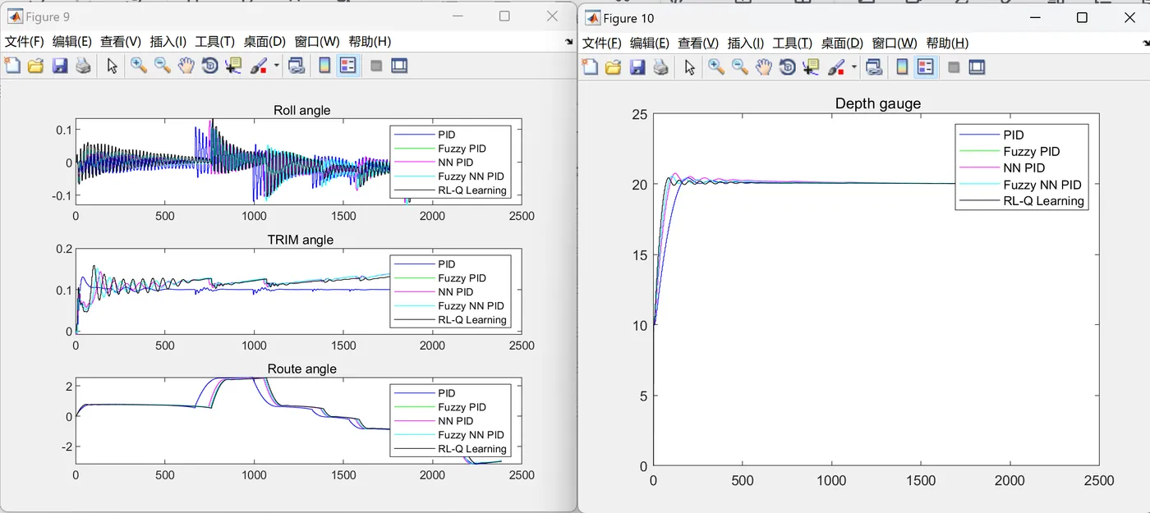Click the Depth gauge plot title
The width and height of the screenshot is (1150, 513).
(877, 103)
